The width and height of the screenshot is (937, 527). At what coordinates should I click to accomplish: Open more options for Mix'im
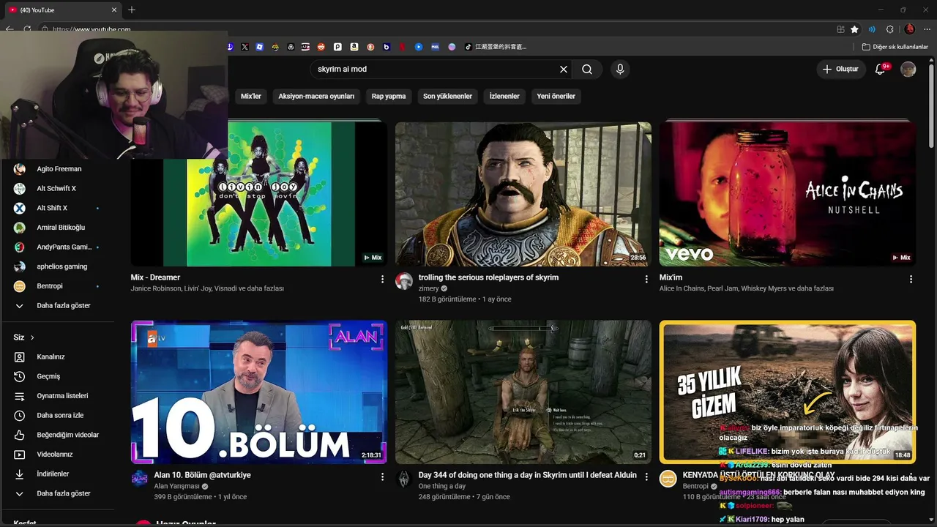(911, 279)
